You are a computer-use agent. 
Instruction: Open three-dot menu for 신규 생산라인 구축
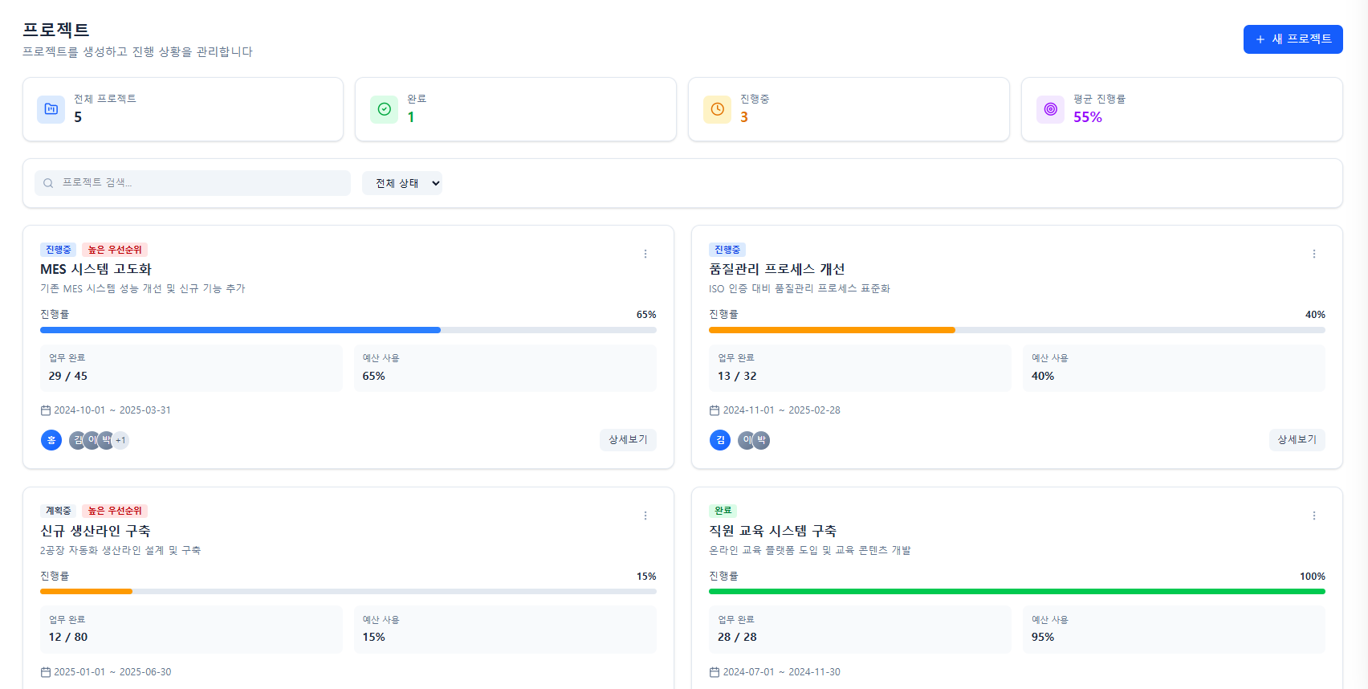coord(645,516)
